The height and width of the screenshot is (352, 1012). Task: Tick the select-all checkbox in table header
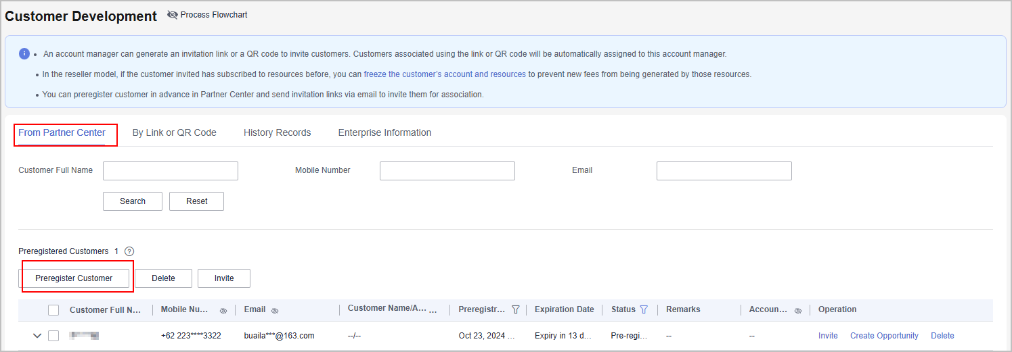coord(53,310)
